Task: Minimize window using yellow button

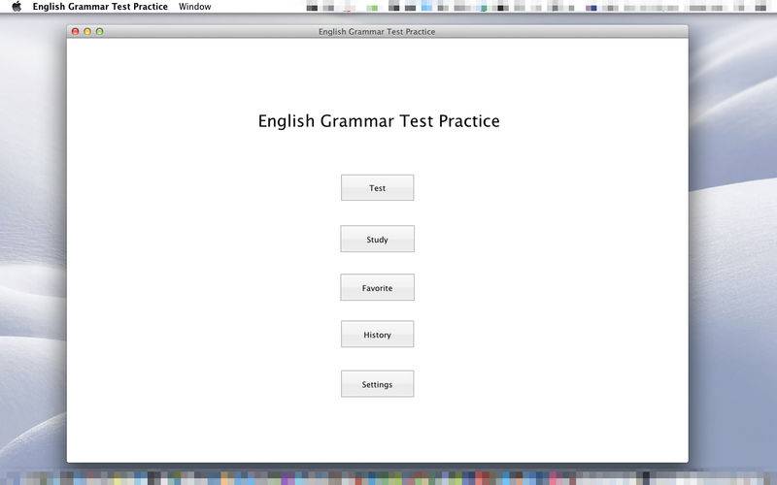Action: click(x=87, y=32)
